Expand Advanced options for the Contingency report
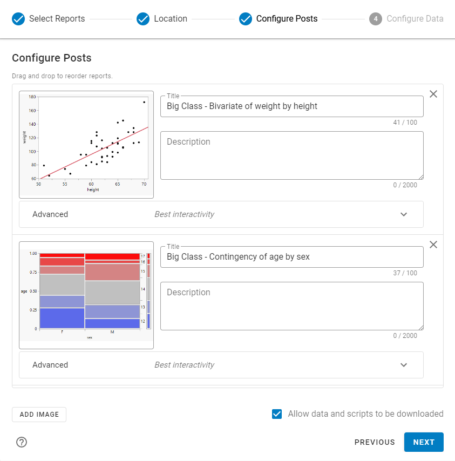The width and height of the screenshot is (455, 461). coord(404,365)
